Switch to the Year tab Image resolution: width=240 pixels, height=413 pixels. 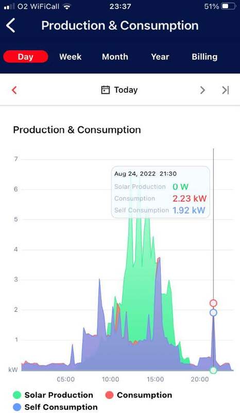pyautogui.click(x=160, y=57)
